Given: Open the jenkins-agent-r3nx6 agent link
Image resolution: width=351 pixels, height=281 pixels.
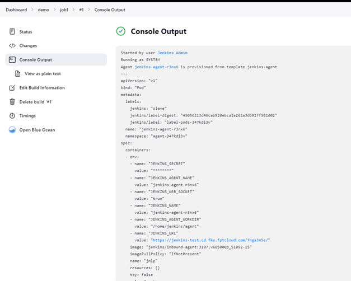Looking at the screenshot, I should (156, 67).
